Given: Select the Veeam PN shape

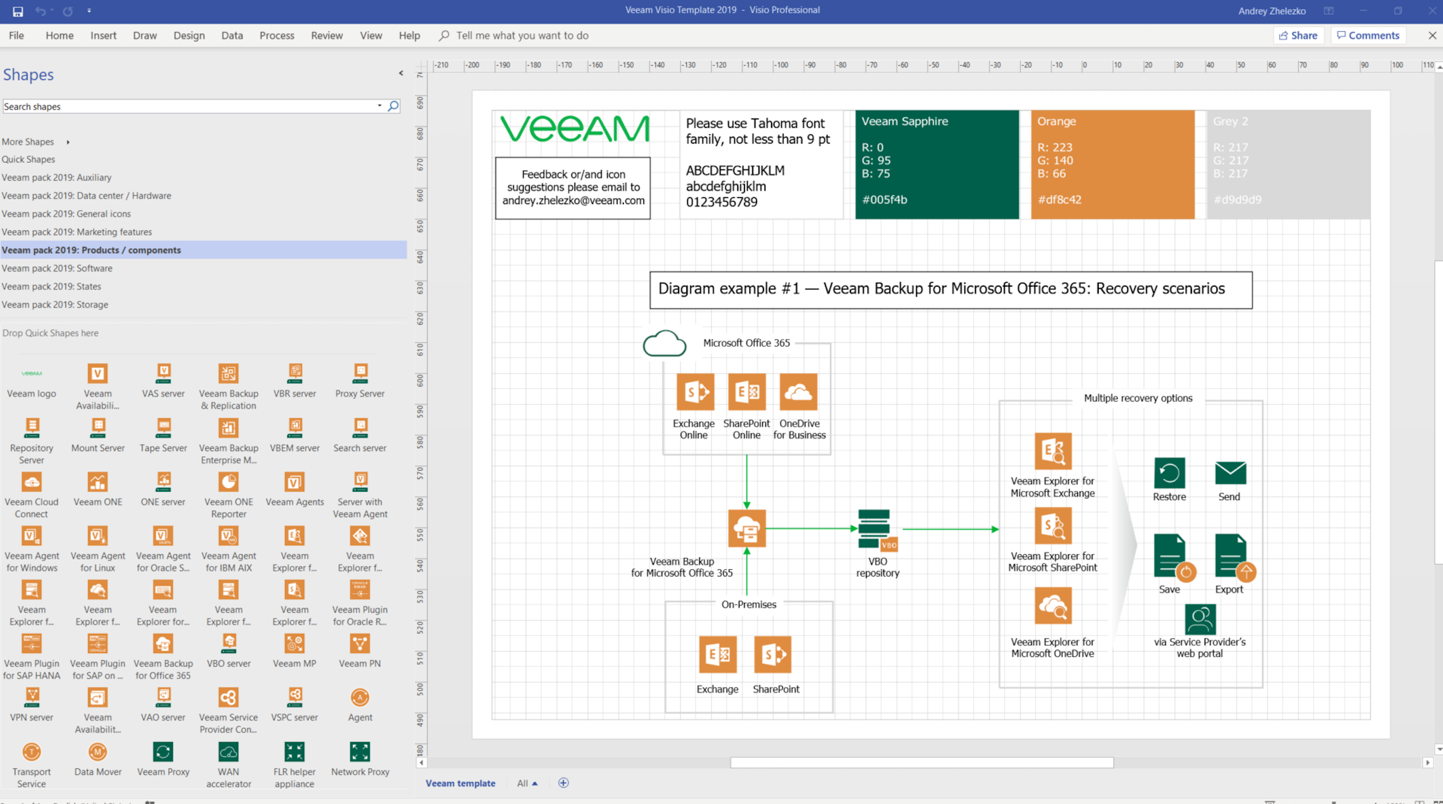Looking at the screenshot, I should [359, 644].
